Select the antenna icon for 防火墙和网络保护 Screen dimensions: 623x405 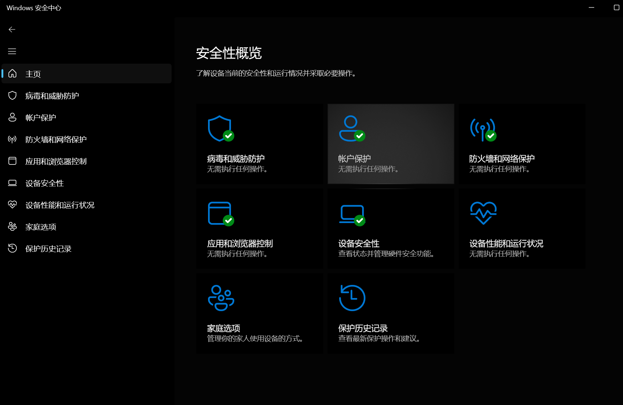(12, 139)
